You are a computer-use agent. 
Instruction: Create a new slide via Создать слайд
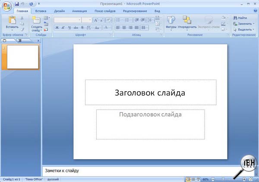point(36,24)
